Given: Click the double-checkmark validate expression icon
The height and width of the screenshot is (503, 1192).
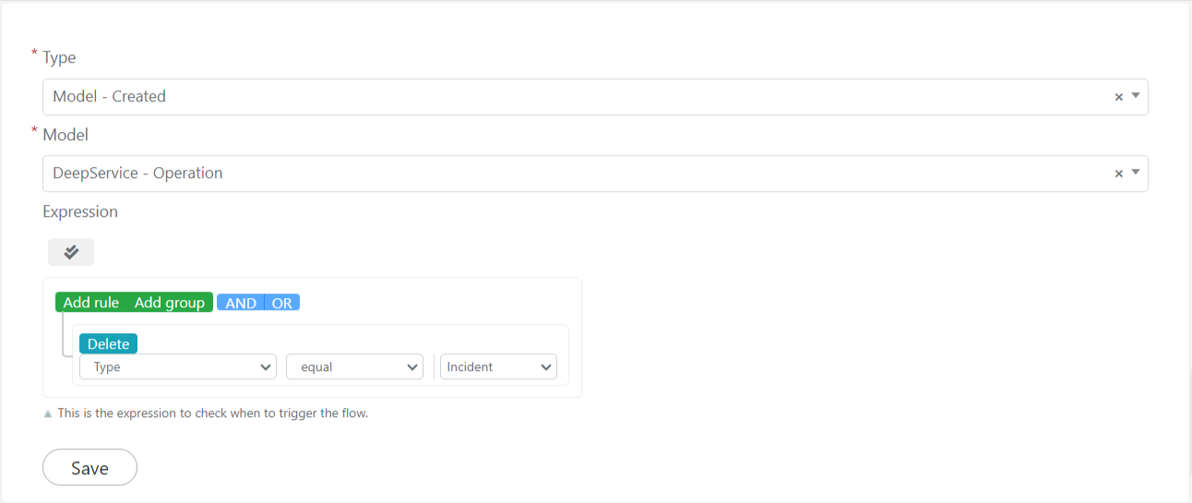Looking at the screenshot, I should click(x=71, y=252).
